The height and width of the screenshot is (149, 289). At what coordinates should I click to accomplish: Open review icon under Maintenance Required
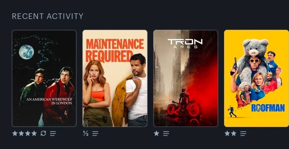(95, 133)
